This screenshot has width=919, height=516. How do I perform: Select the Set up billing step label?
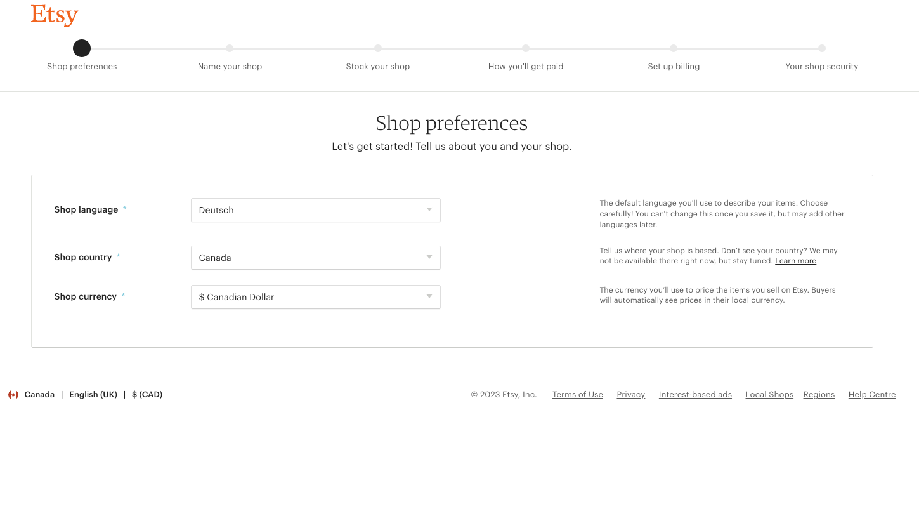674,66
